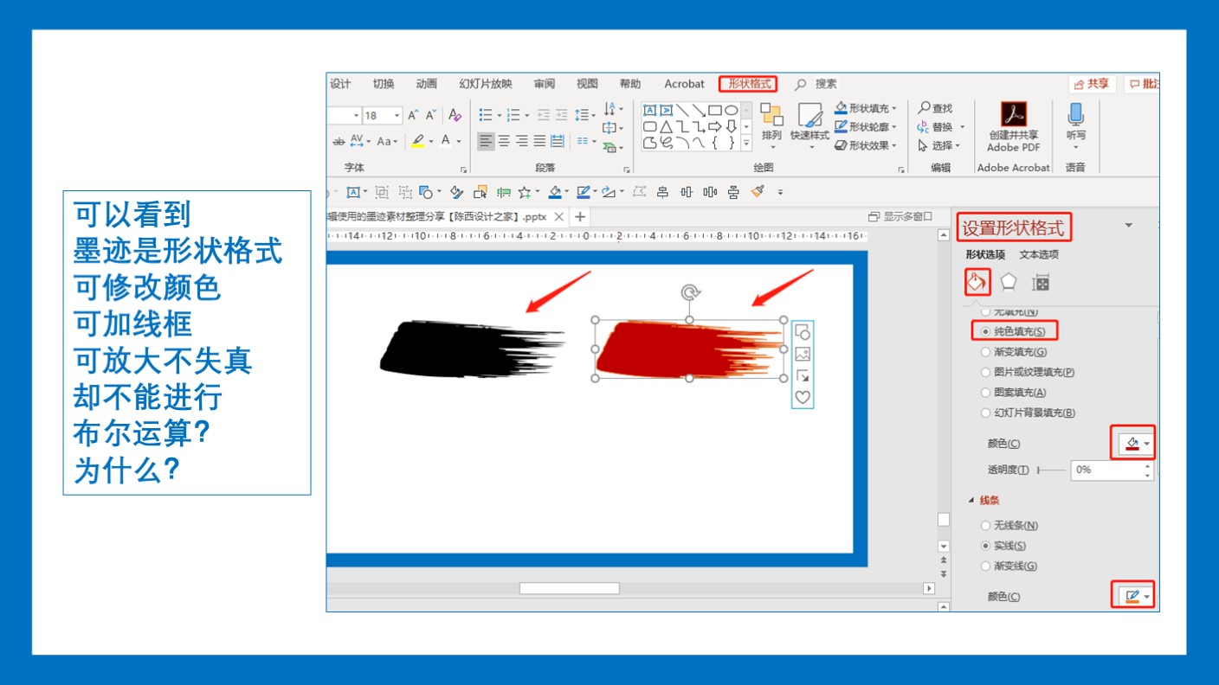Screen dimensions: 1219x685
Task: Click the align left icon
Action: click(486, 141)
